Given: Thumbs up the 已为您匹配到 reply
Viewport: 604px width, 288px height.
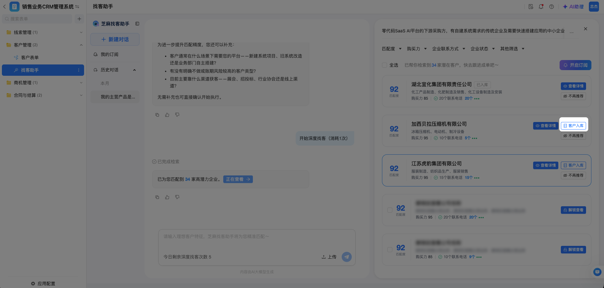Looking at the screenshot, I should coord(167,197).
